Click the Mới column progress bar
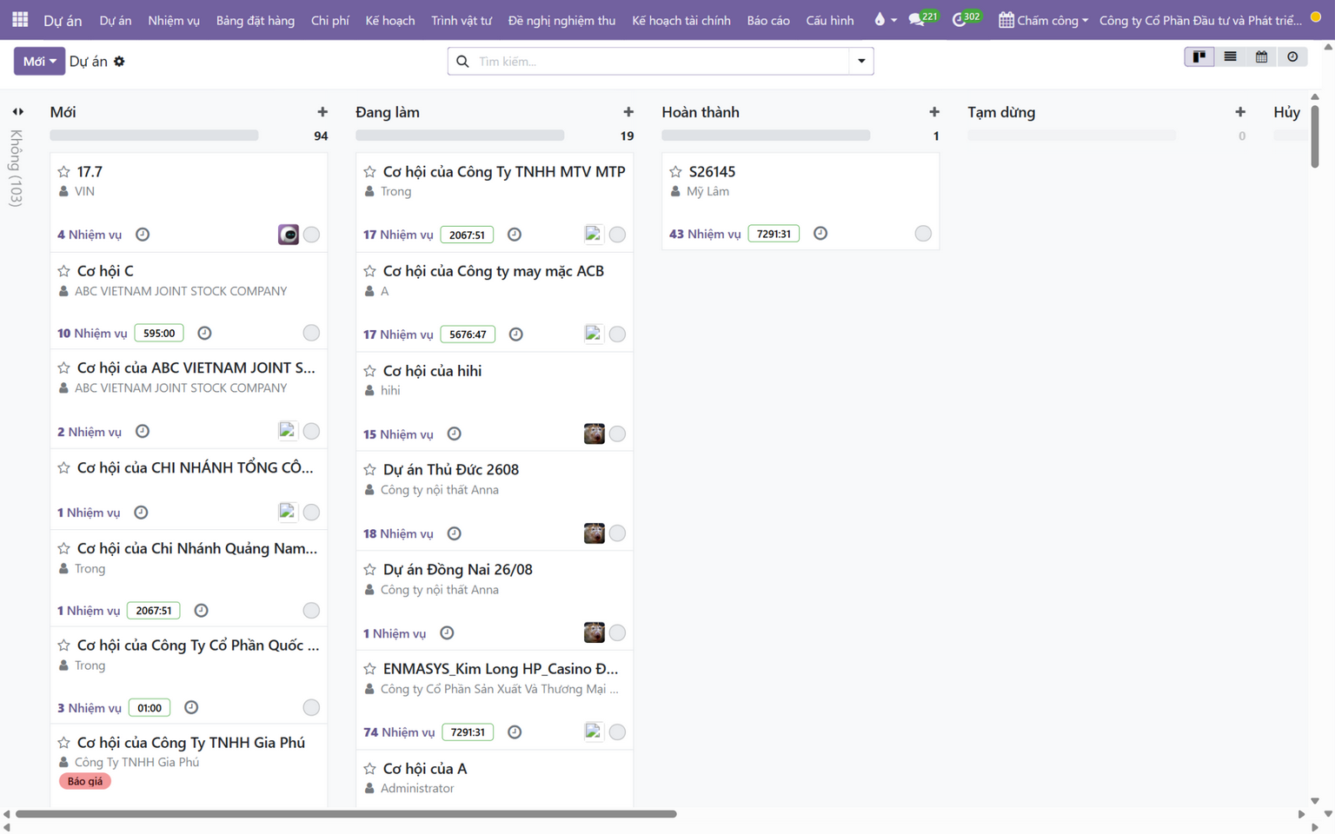Image resolution: width=1335 pixels, height=834 pixels. [x=154, y=136]
